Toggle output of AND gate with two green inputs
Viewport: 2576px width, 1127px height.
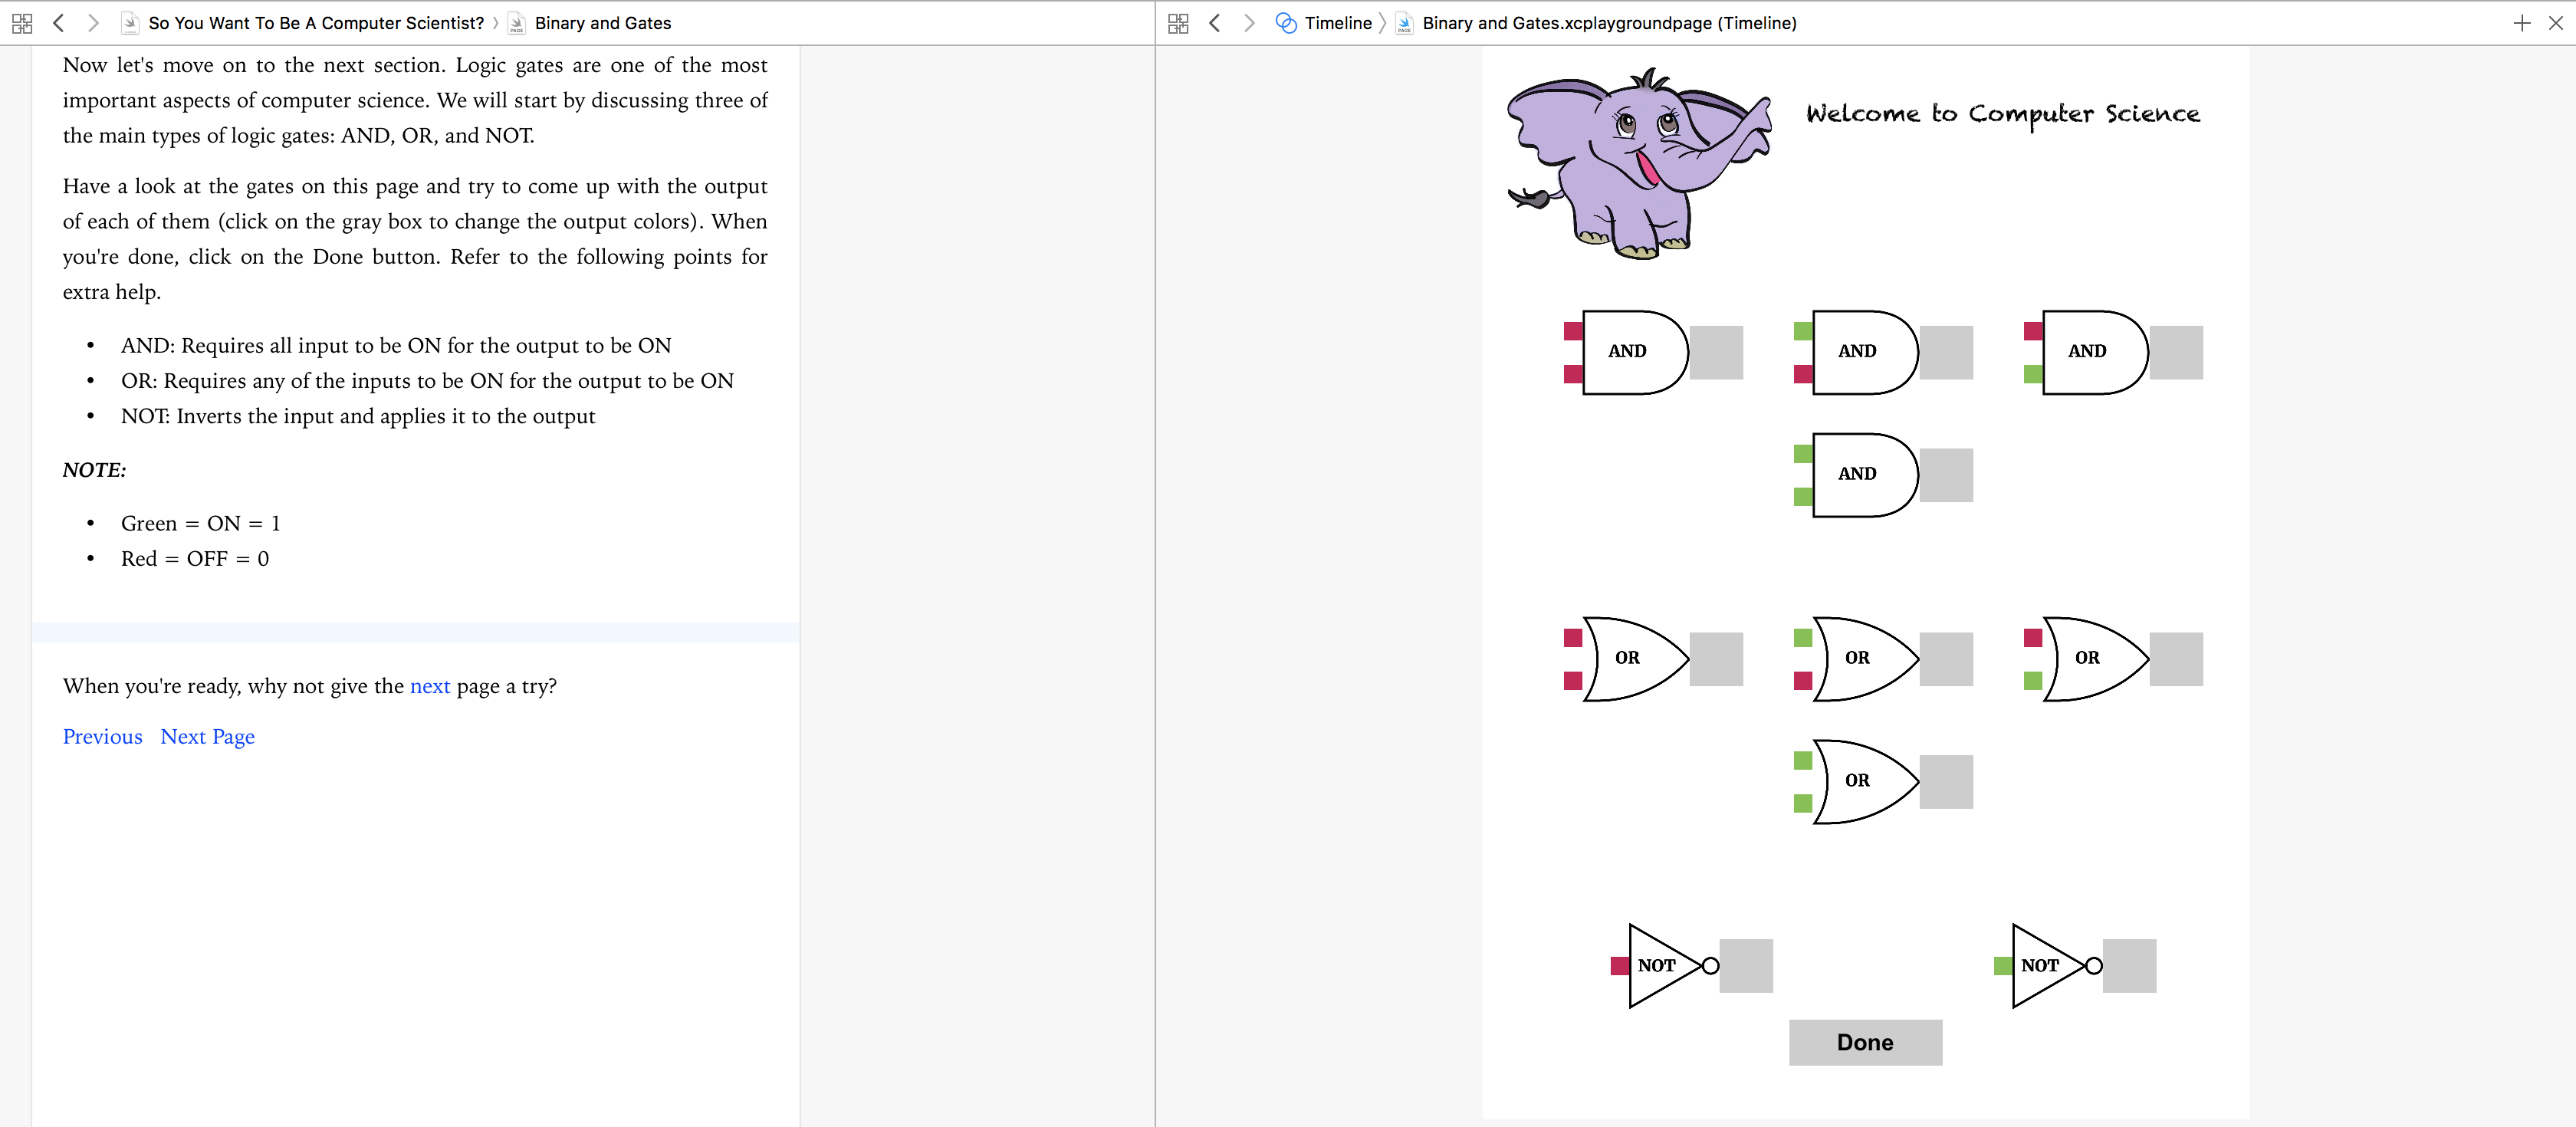(x=1946, y=475)
